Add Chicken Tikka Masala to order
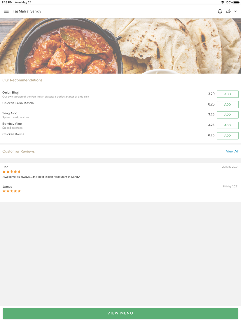 pos(228,104)
